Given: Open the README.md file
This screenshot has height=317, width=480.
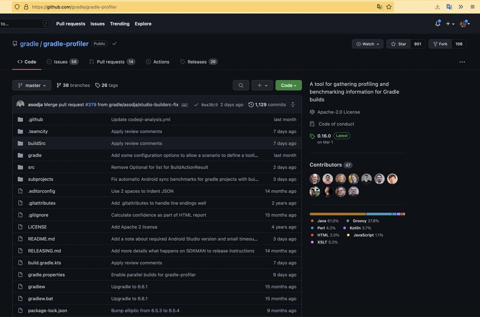Looking at the screenshot, I should [41, 239].
